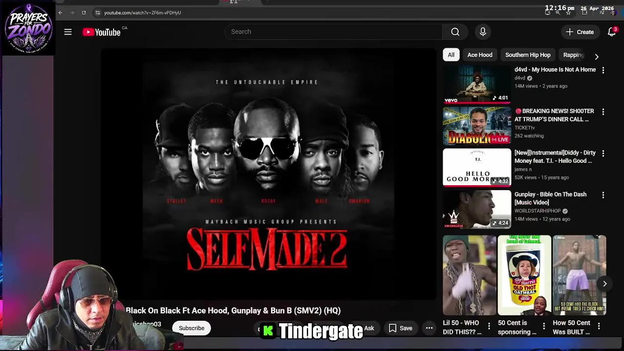Click the video title Black On Black
The image size is (624, 351).
pyautogui.click(x=233, y=311)
